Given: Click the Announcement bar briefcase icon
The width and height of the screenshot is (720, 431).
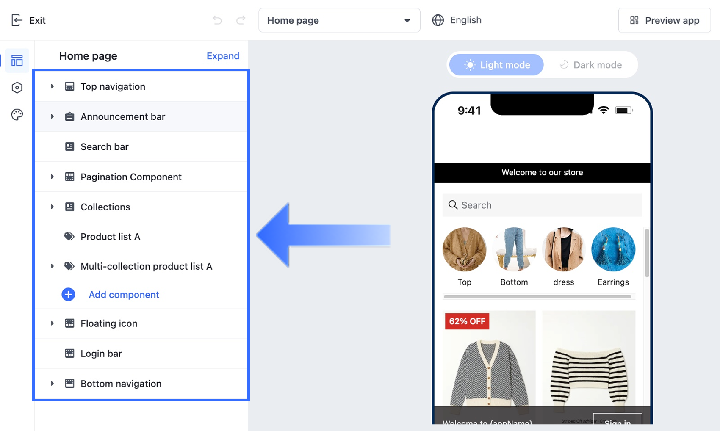Looking at the screenshot, I should [69, 116].
